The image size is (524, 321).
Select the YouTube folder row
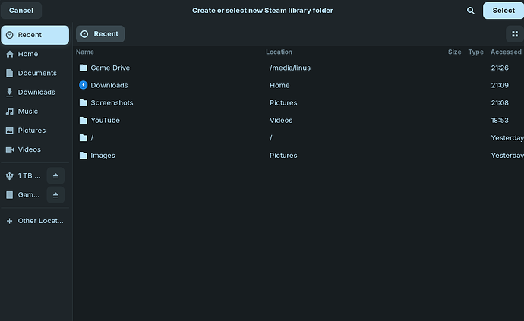click(x=105, y=120)
